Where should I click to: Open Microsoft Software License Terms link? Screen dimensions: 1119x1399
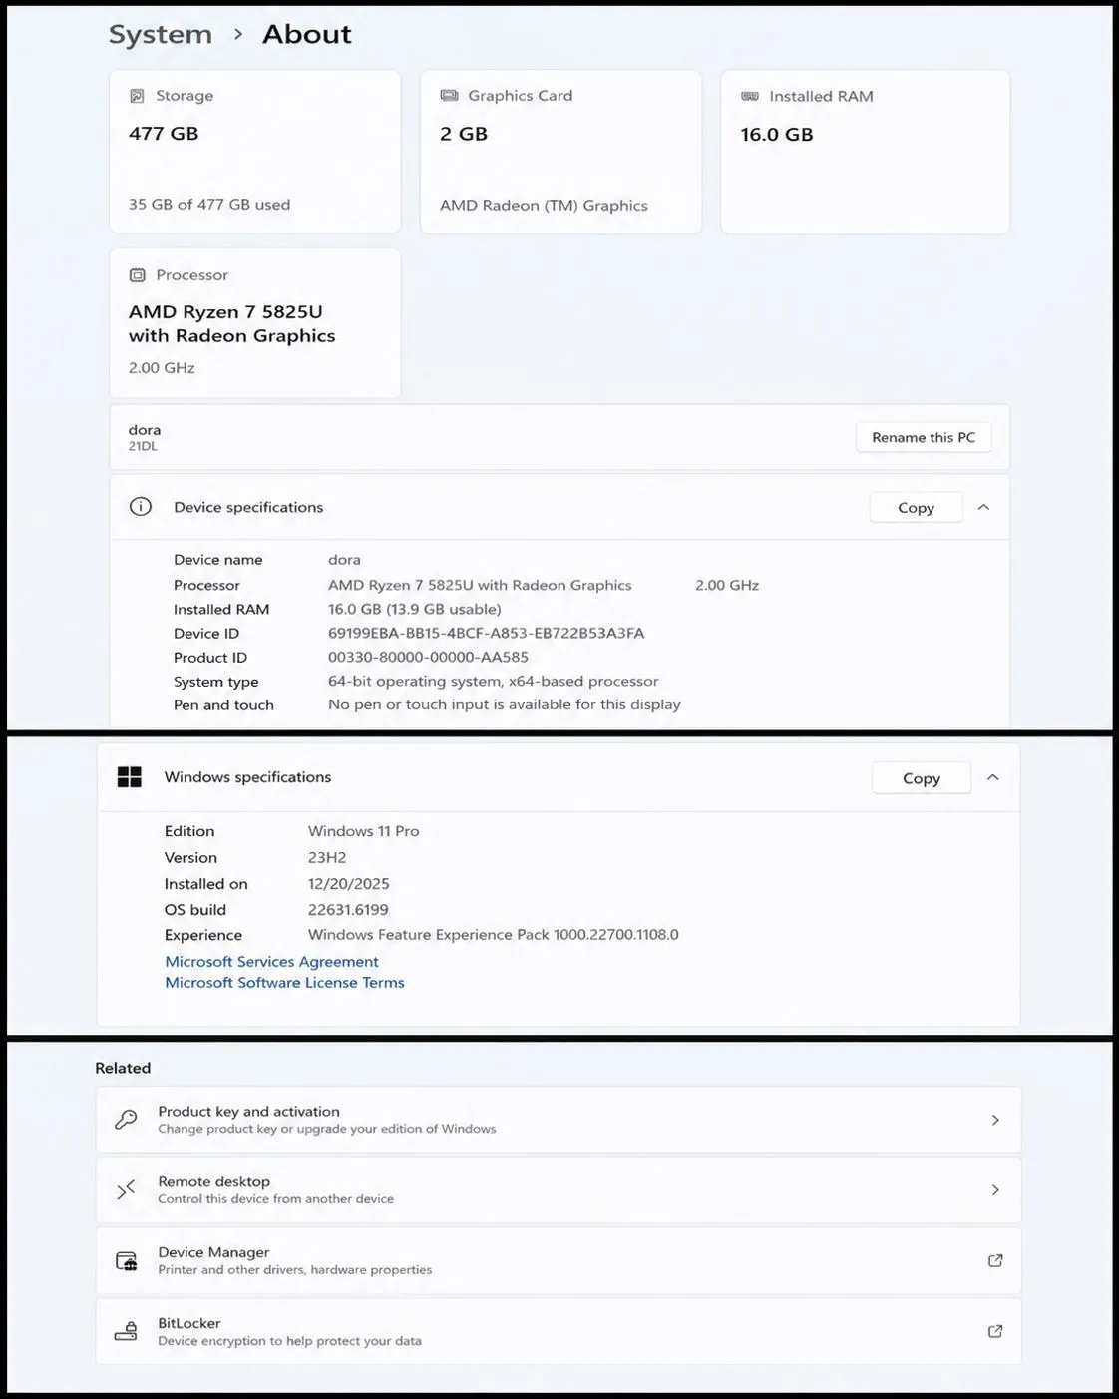(x=284, y=983)
